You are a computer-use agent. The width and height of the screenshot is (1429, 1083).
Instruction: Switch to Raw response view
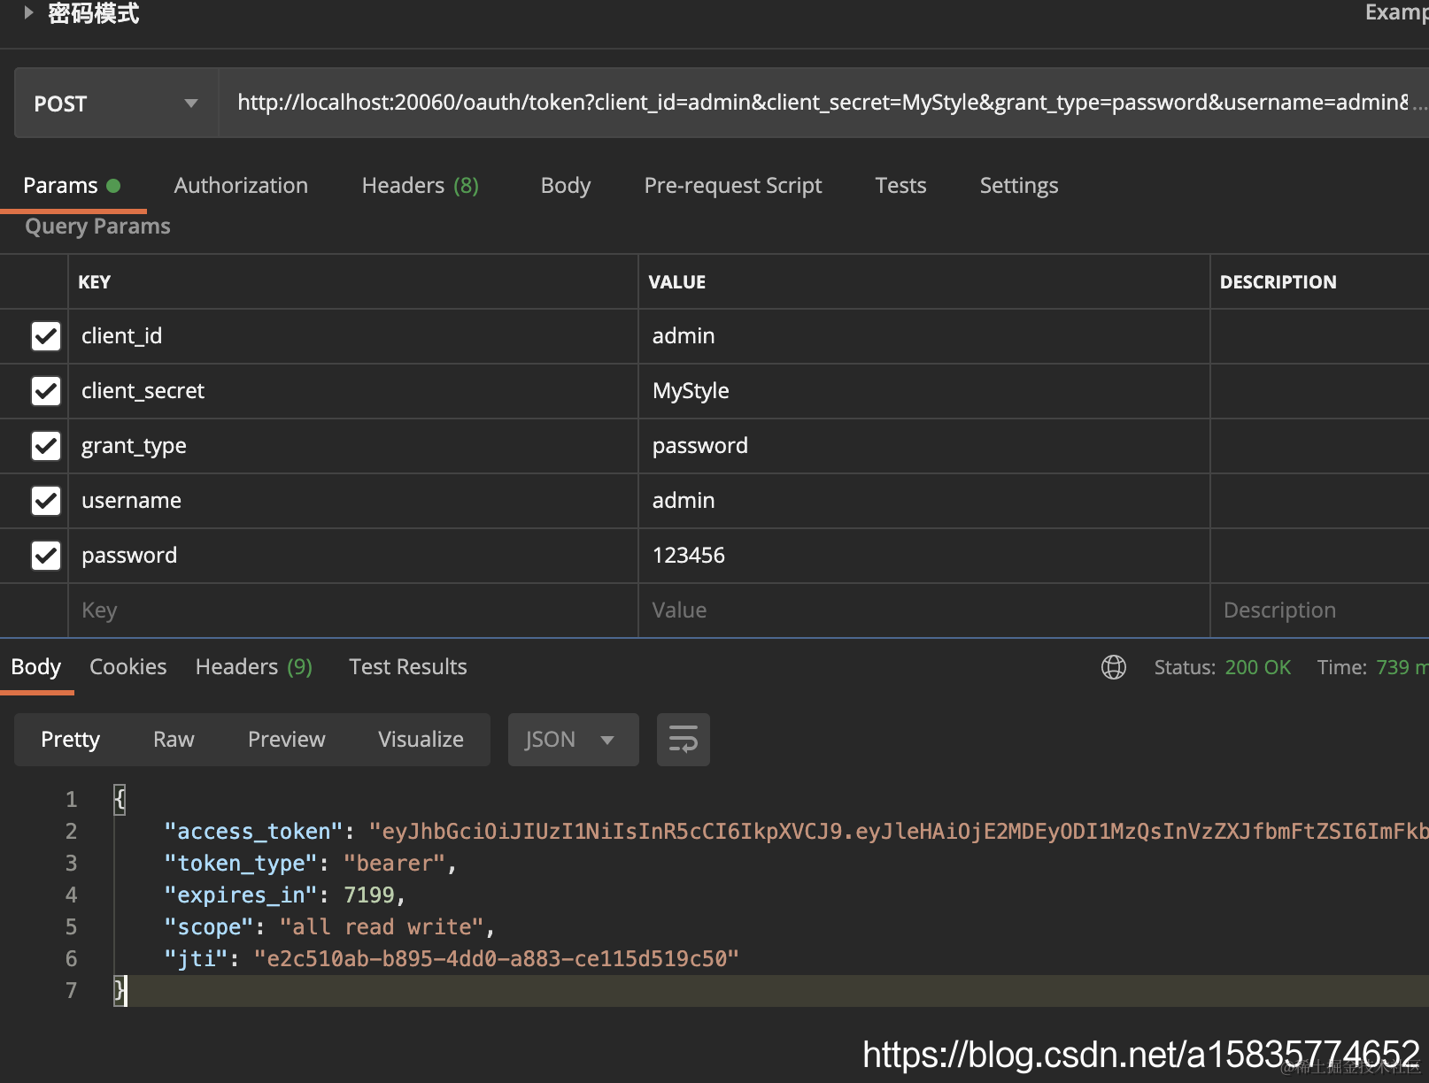tap(174, 740)
